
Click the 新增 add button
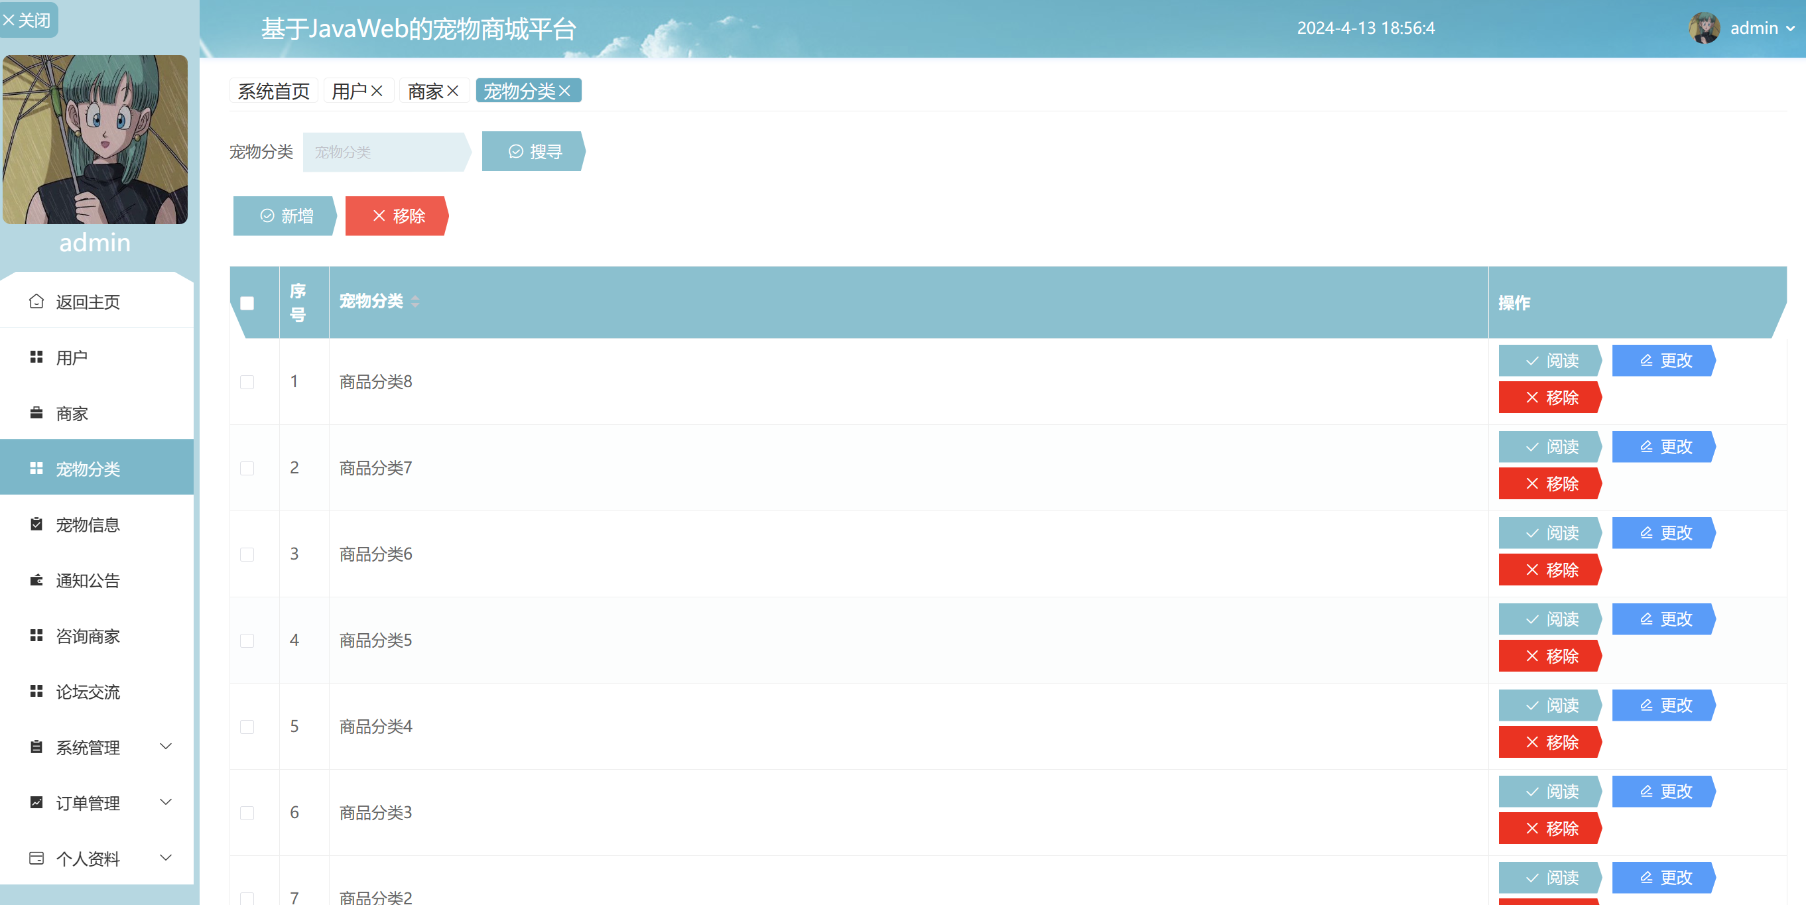pyautogui.click(x=285, y=216)
